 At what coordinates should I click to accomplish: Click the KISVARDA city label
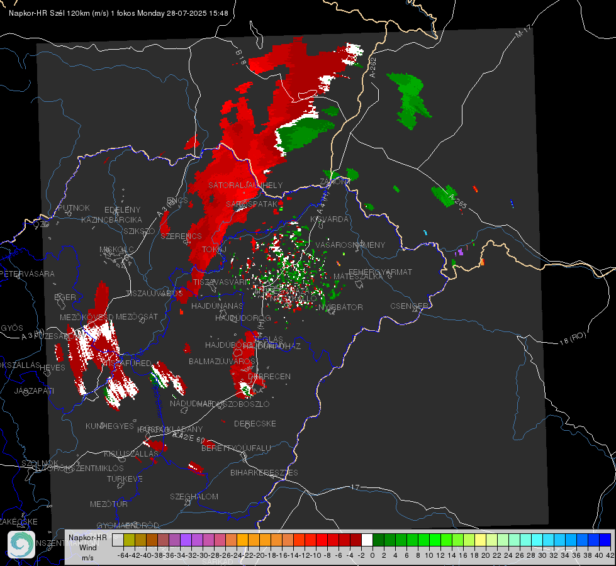point(329,219)
